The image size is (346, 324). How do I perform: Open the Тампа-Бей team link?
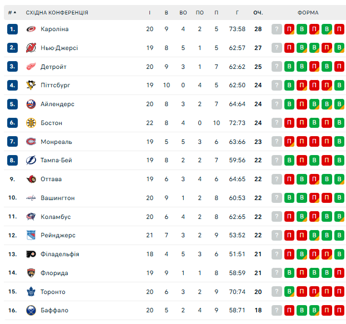coord(56,160)
